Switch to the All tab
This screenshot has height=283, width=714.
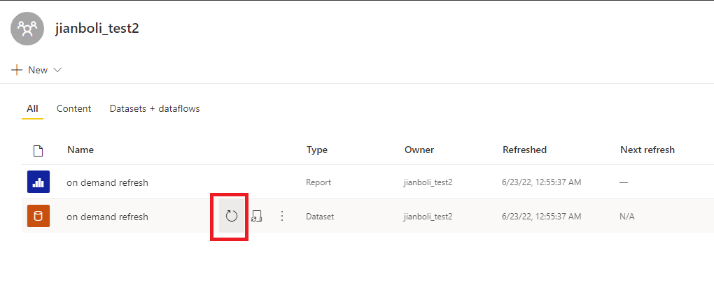[x=32, y=109]
